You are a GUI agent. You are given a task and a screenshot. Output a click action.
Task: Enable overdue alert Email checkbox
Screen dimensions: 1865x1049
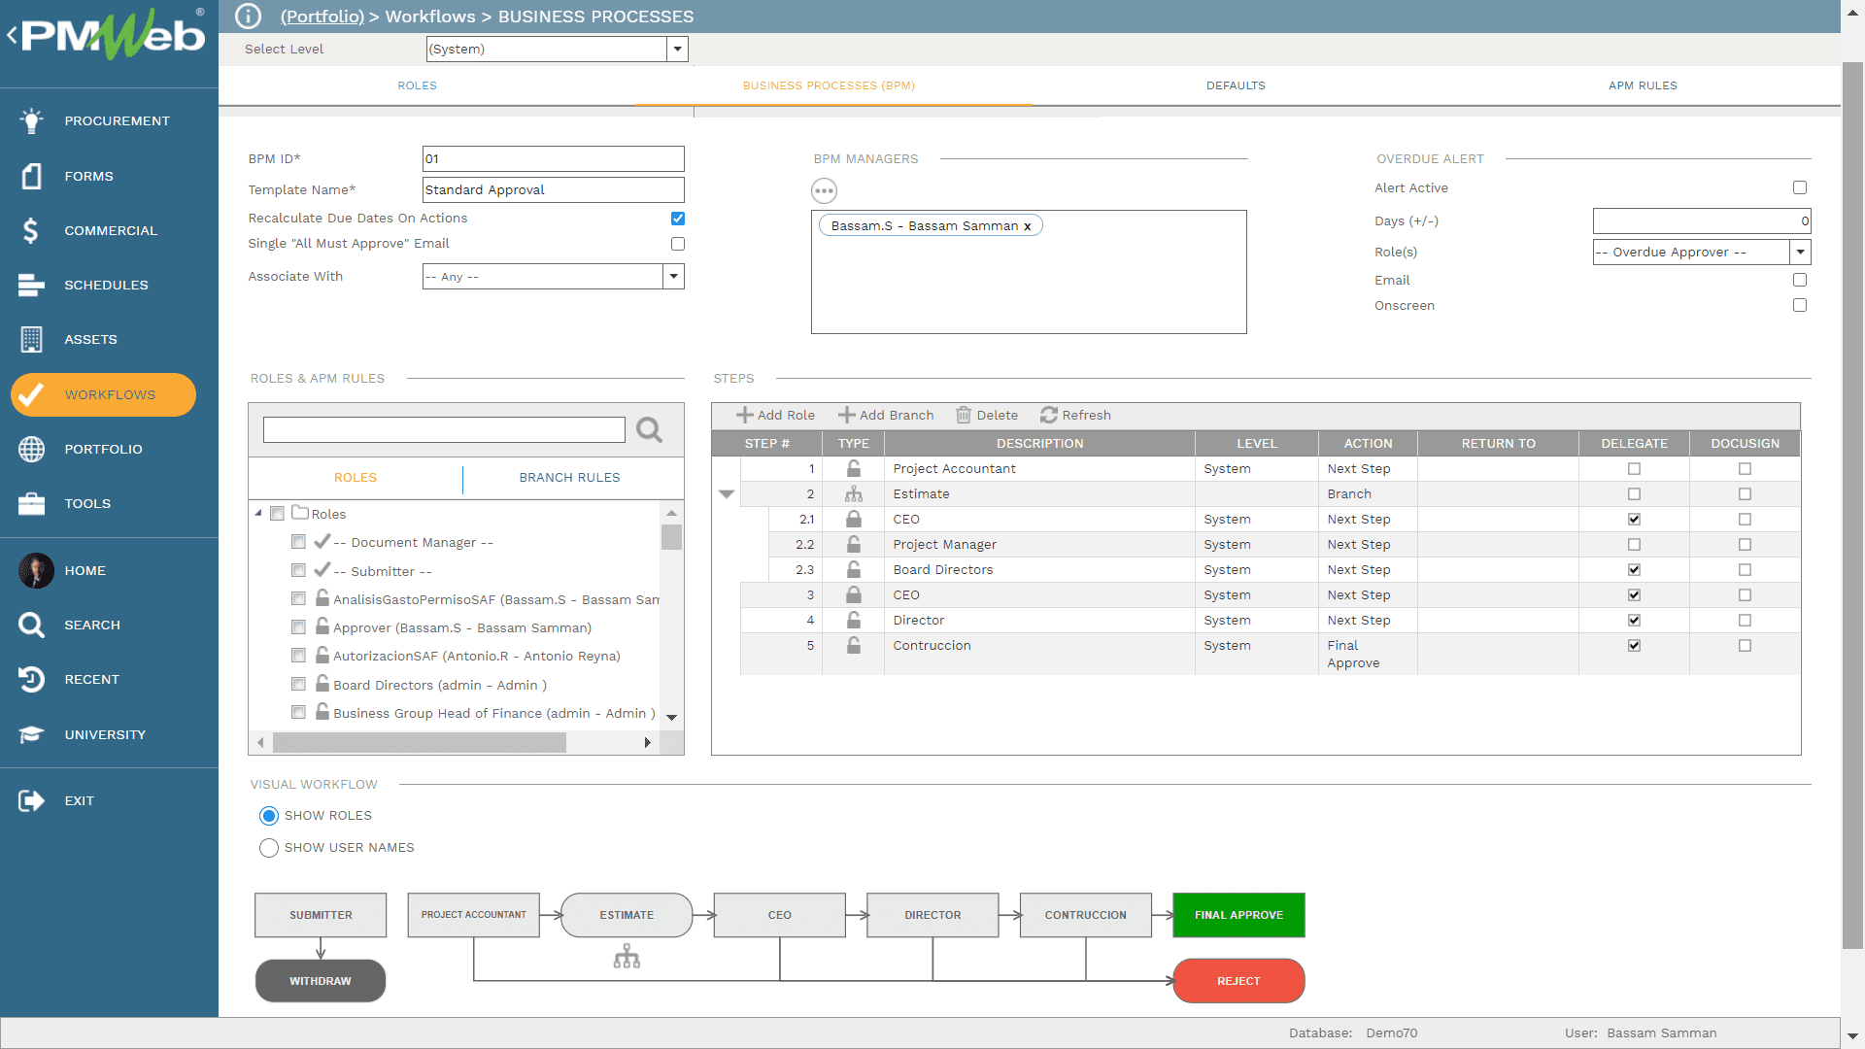[1800, 280]
